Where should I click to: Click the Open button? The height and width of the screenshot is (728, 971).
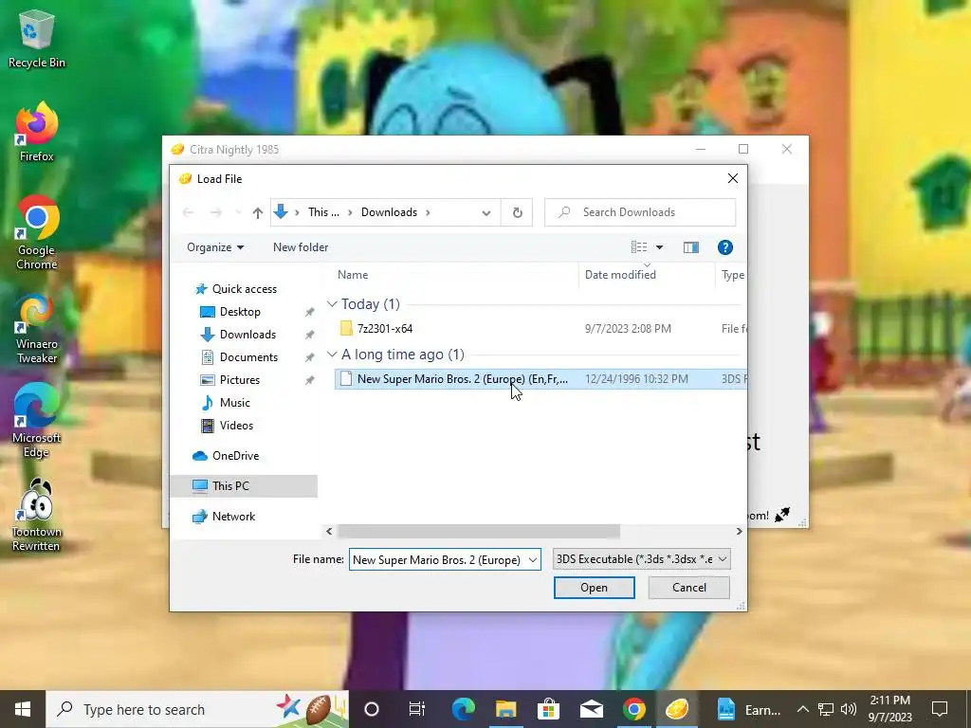(594, 588)
